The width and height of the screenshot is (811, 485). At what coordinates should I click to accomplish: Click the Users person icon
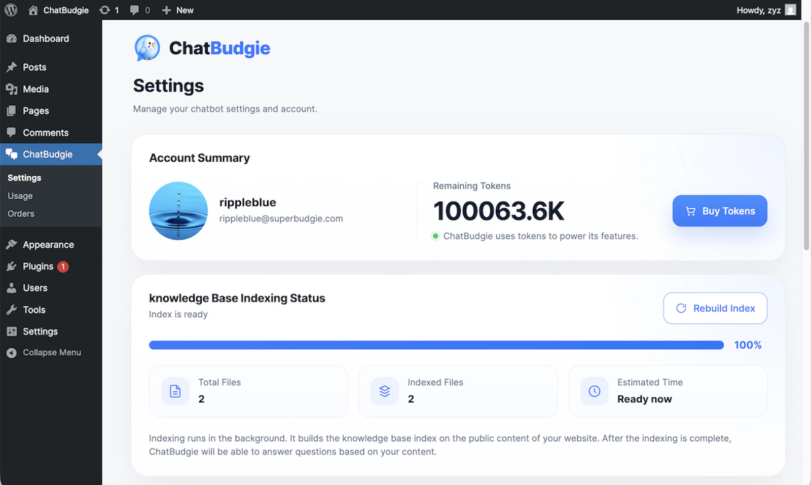(12, 288)
